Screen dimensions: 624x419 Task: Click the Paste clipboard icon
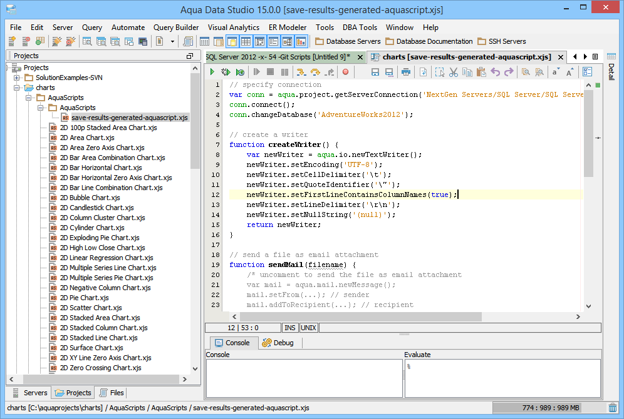[x=481, y=73]
